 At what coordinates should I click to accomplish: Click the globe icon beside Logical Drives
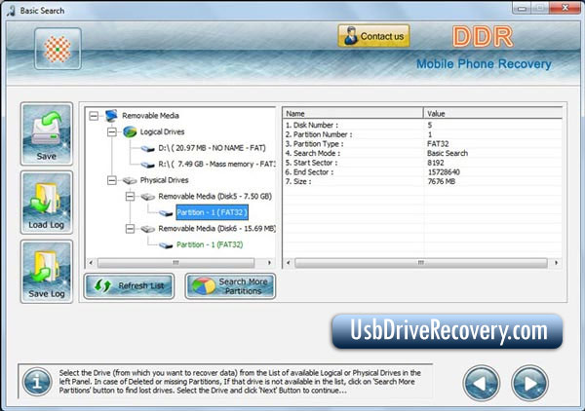point(130,131)
